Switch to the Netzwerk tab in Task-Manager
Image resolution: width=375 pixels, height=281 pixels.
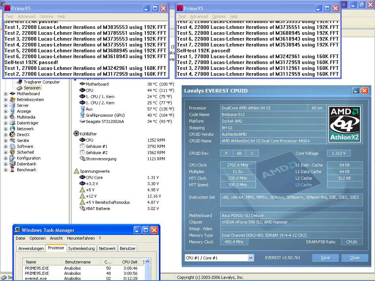pyautogui.click(x=107, y=248)
